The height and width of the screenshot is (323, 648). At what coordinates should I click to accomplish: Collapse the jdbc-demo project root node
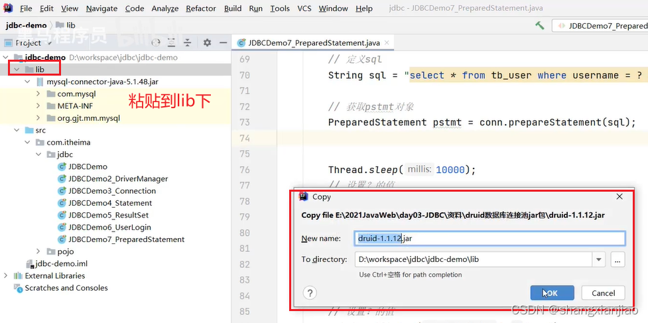(x=6, y=58)
